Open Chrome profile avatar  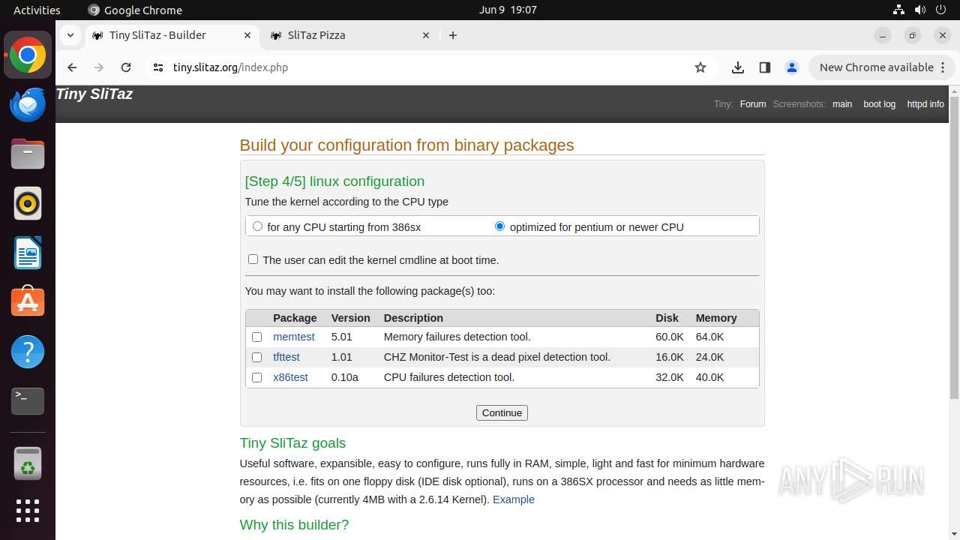coord(792,67)
